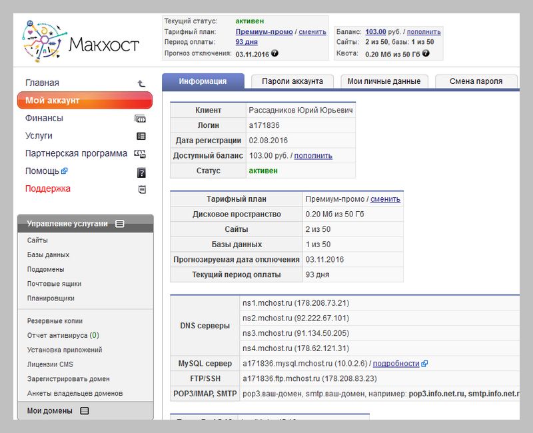The height and width of the screenshot is (433, 533).
Task: Click сменить link in header status box
Action: (312, 31)
